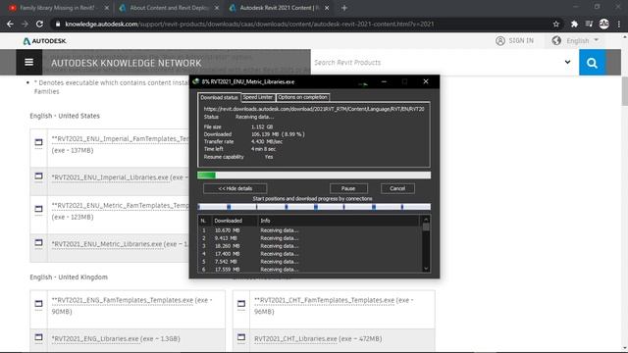Image resolution: width=628 pixels, height=353 pixels.
Task: Click download icon next to Metric_FamTemplates
Action: coord(38,209)
